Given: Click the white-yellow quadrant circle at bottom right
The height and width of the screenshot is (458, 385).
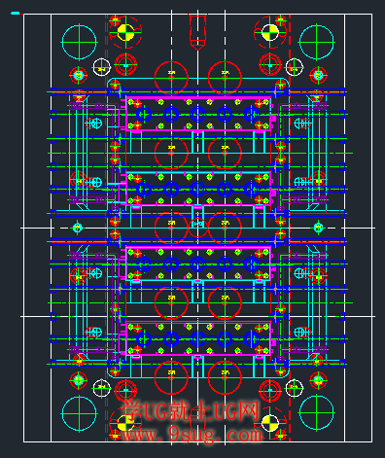Looking at the screenshot, I should click(x=270, y=423).
